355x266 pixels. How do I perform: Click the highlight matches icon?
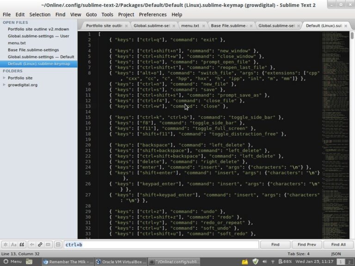pos(58,244)
